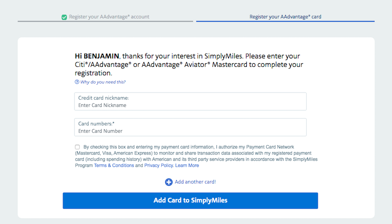Click the blue plus circle icon
This screenshot has width=392, height=224.
169,182
